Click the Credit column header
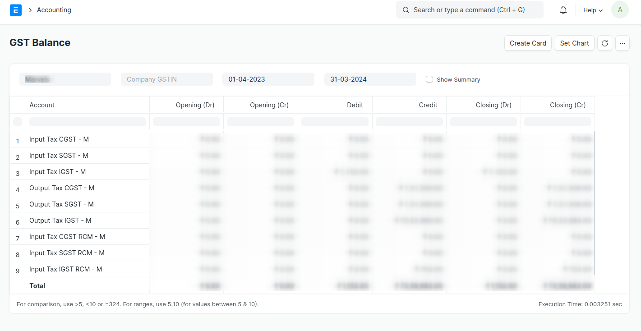Image resolution: width=641 pixels, height=331 pixels. [x=409, y=105]
